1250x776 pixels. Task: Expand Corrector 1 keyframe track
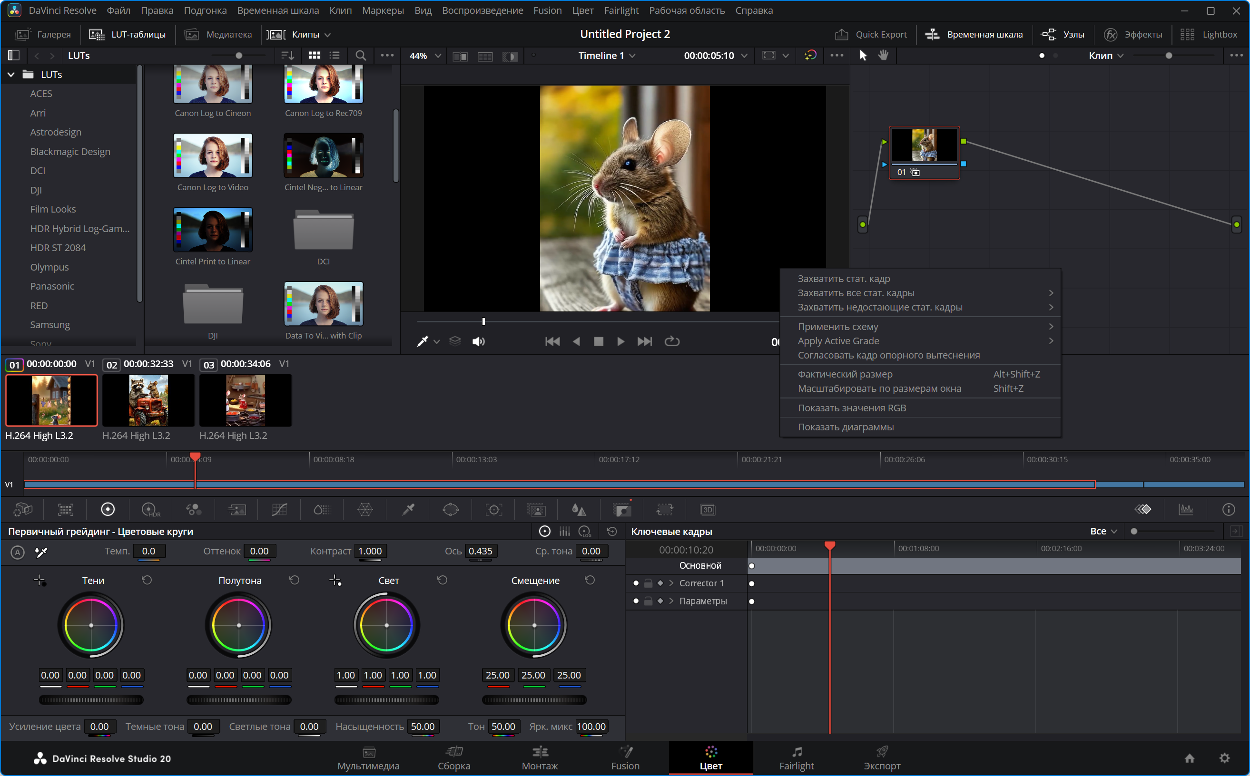671,583
